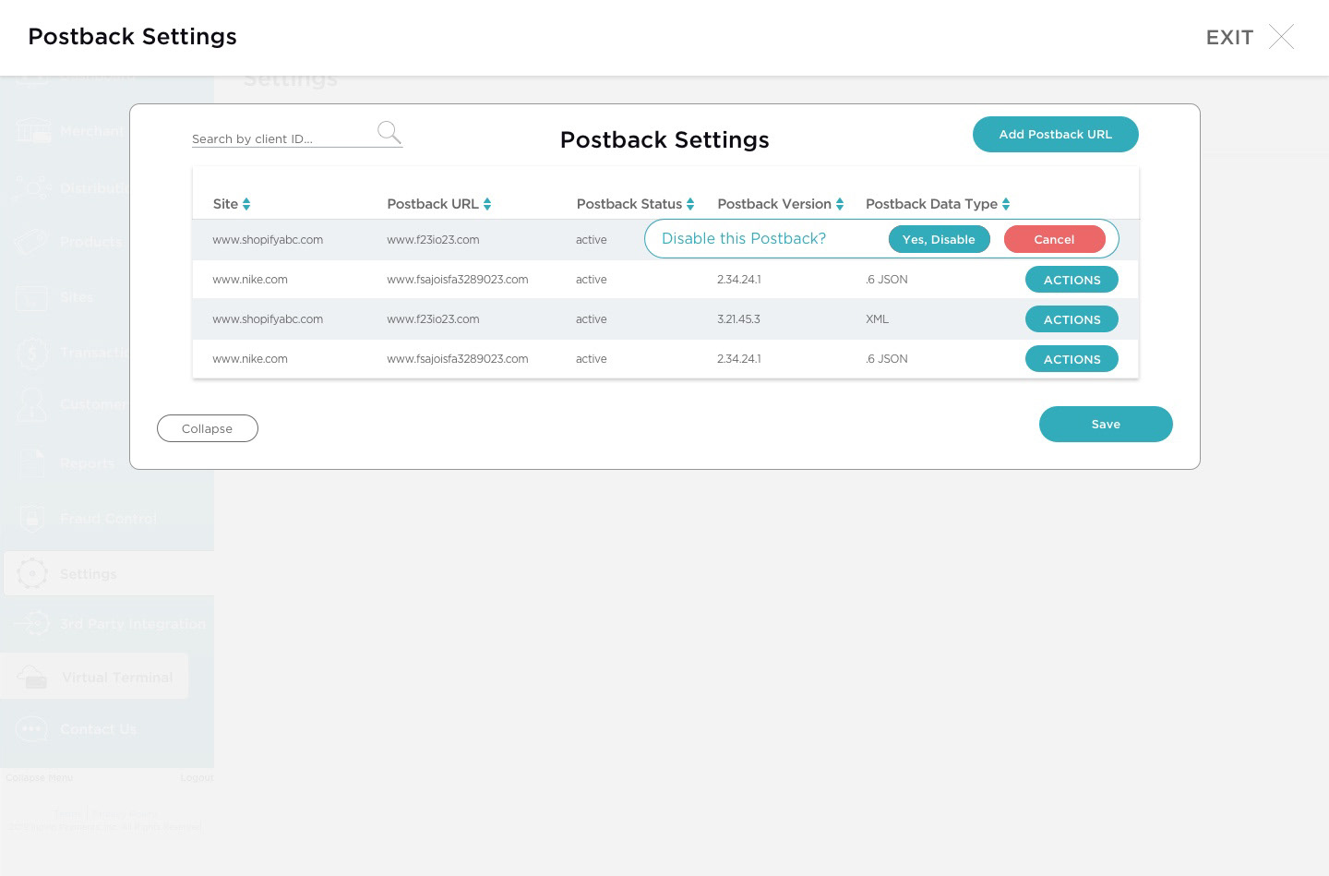Toggle the Postback URL sort arrows
The image size is (1329, 876).
point(487,204)
